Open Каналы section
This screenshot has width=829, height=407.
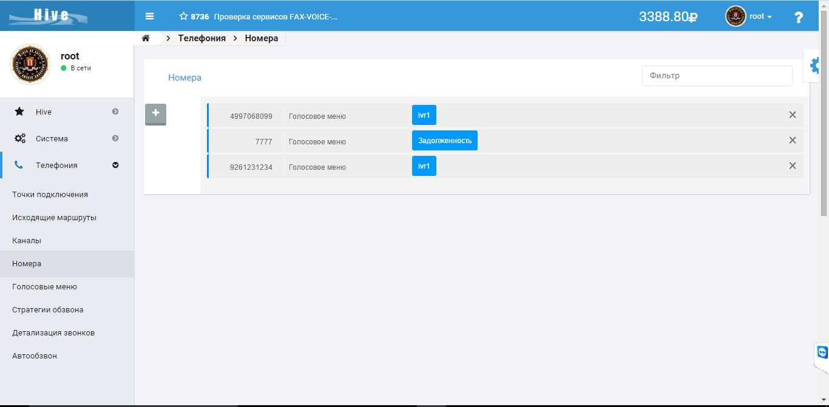point(27,241)
